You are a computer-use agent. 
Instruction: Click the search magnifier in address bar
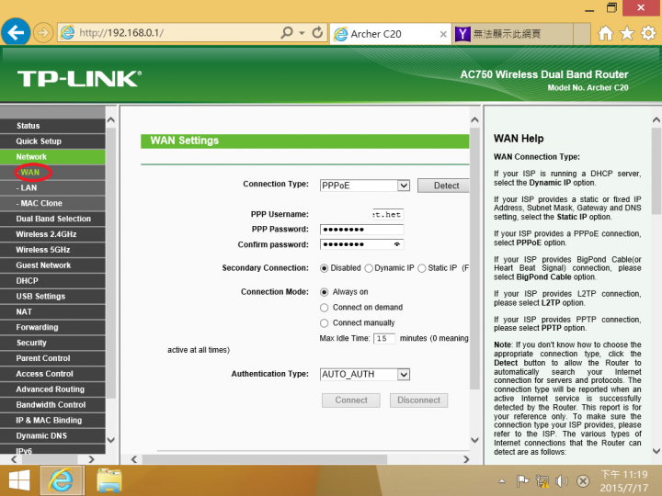(287, 32)
